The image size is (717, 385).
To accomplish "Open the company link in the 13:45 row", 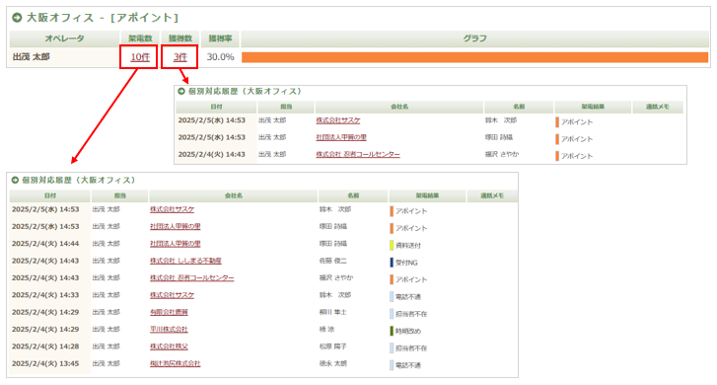I will pyautogui.click(x=176, y=363).
